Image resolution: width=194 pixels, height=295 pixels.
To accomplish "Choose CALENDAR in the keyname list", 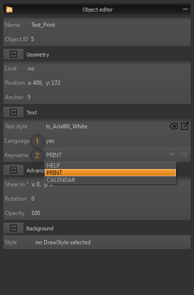I will coord(111,180).
